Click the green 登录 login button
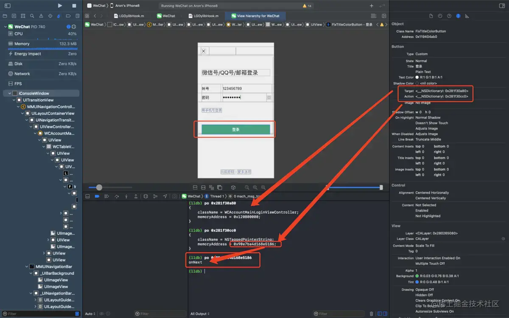509x318 pixels. pyautogui.click(x=236, y=129)
